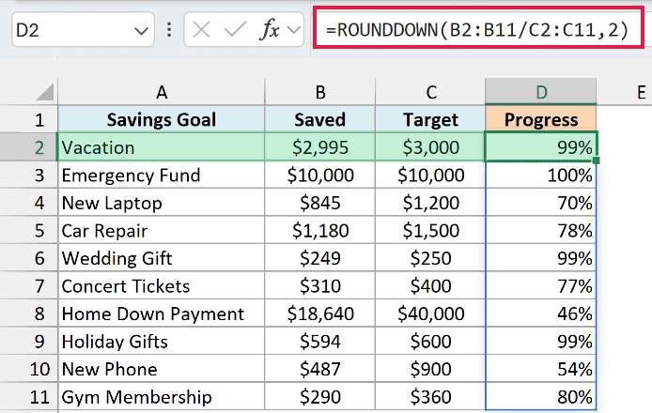Click the 54% progress cell
Image resolution: width=652 pixels, height=413 pixels.
click(x=540, y=369)
